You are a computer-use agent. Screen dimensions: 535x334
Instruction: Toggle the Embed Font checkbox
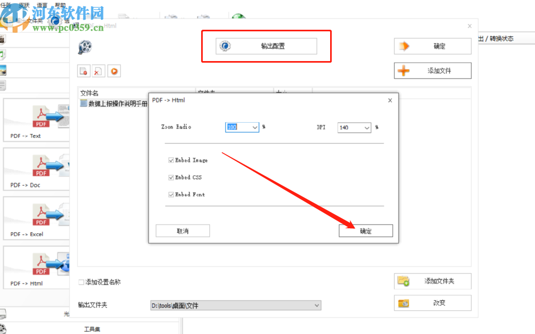point(171,194)
